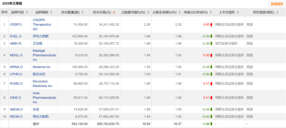Open the 艾伯维 name link
286x128 pixels.
click(38, 44)
